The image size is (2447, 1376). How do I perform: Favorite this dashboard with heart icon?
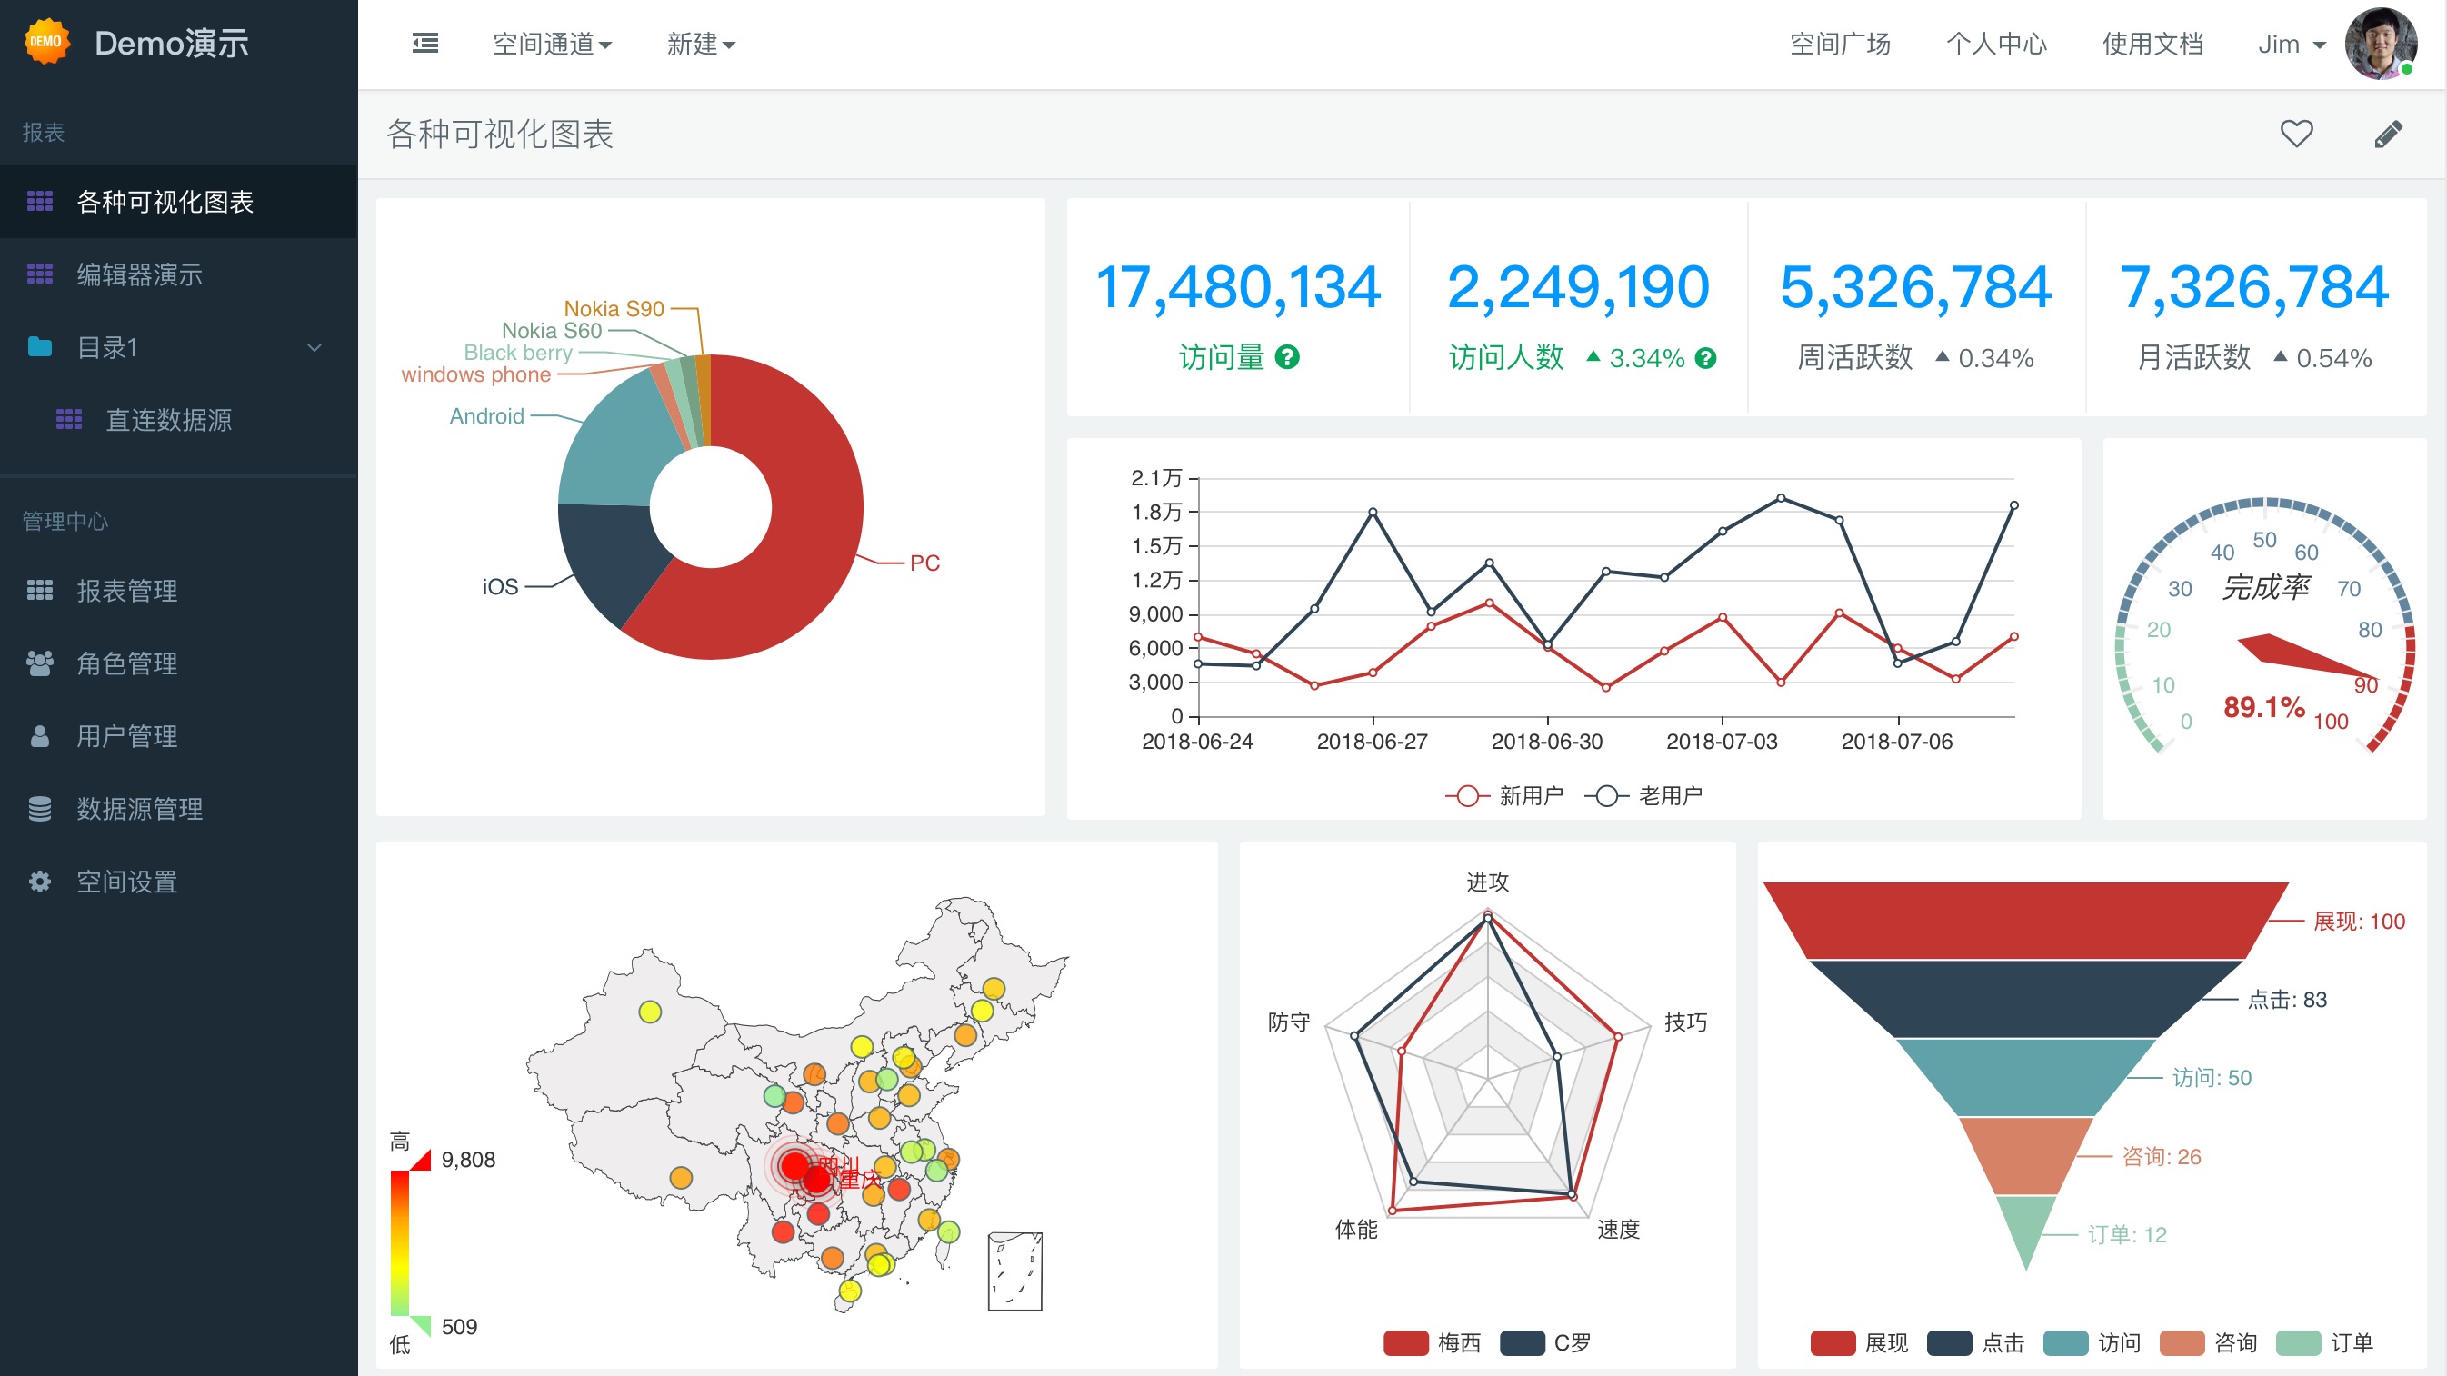[x=2296, y=134]
